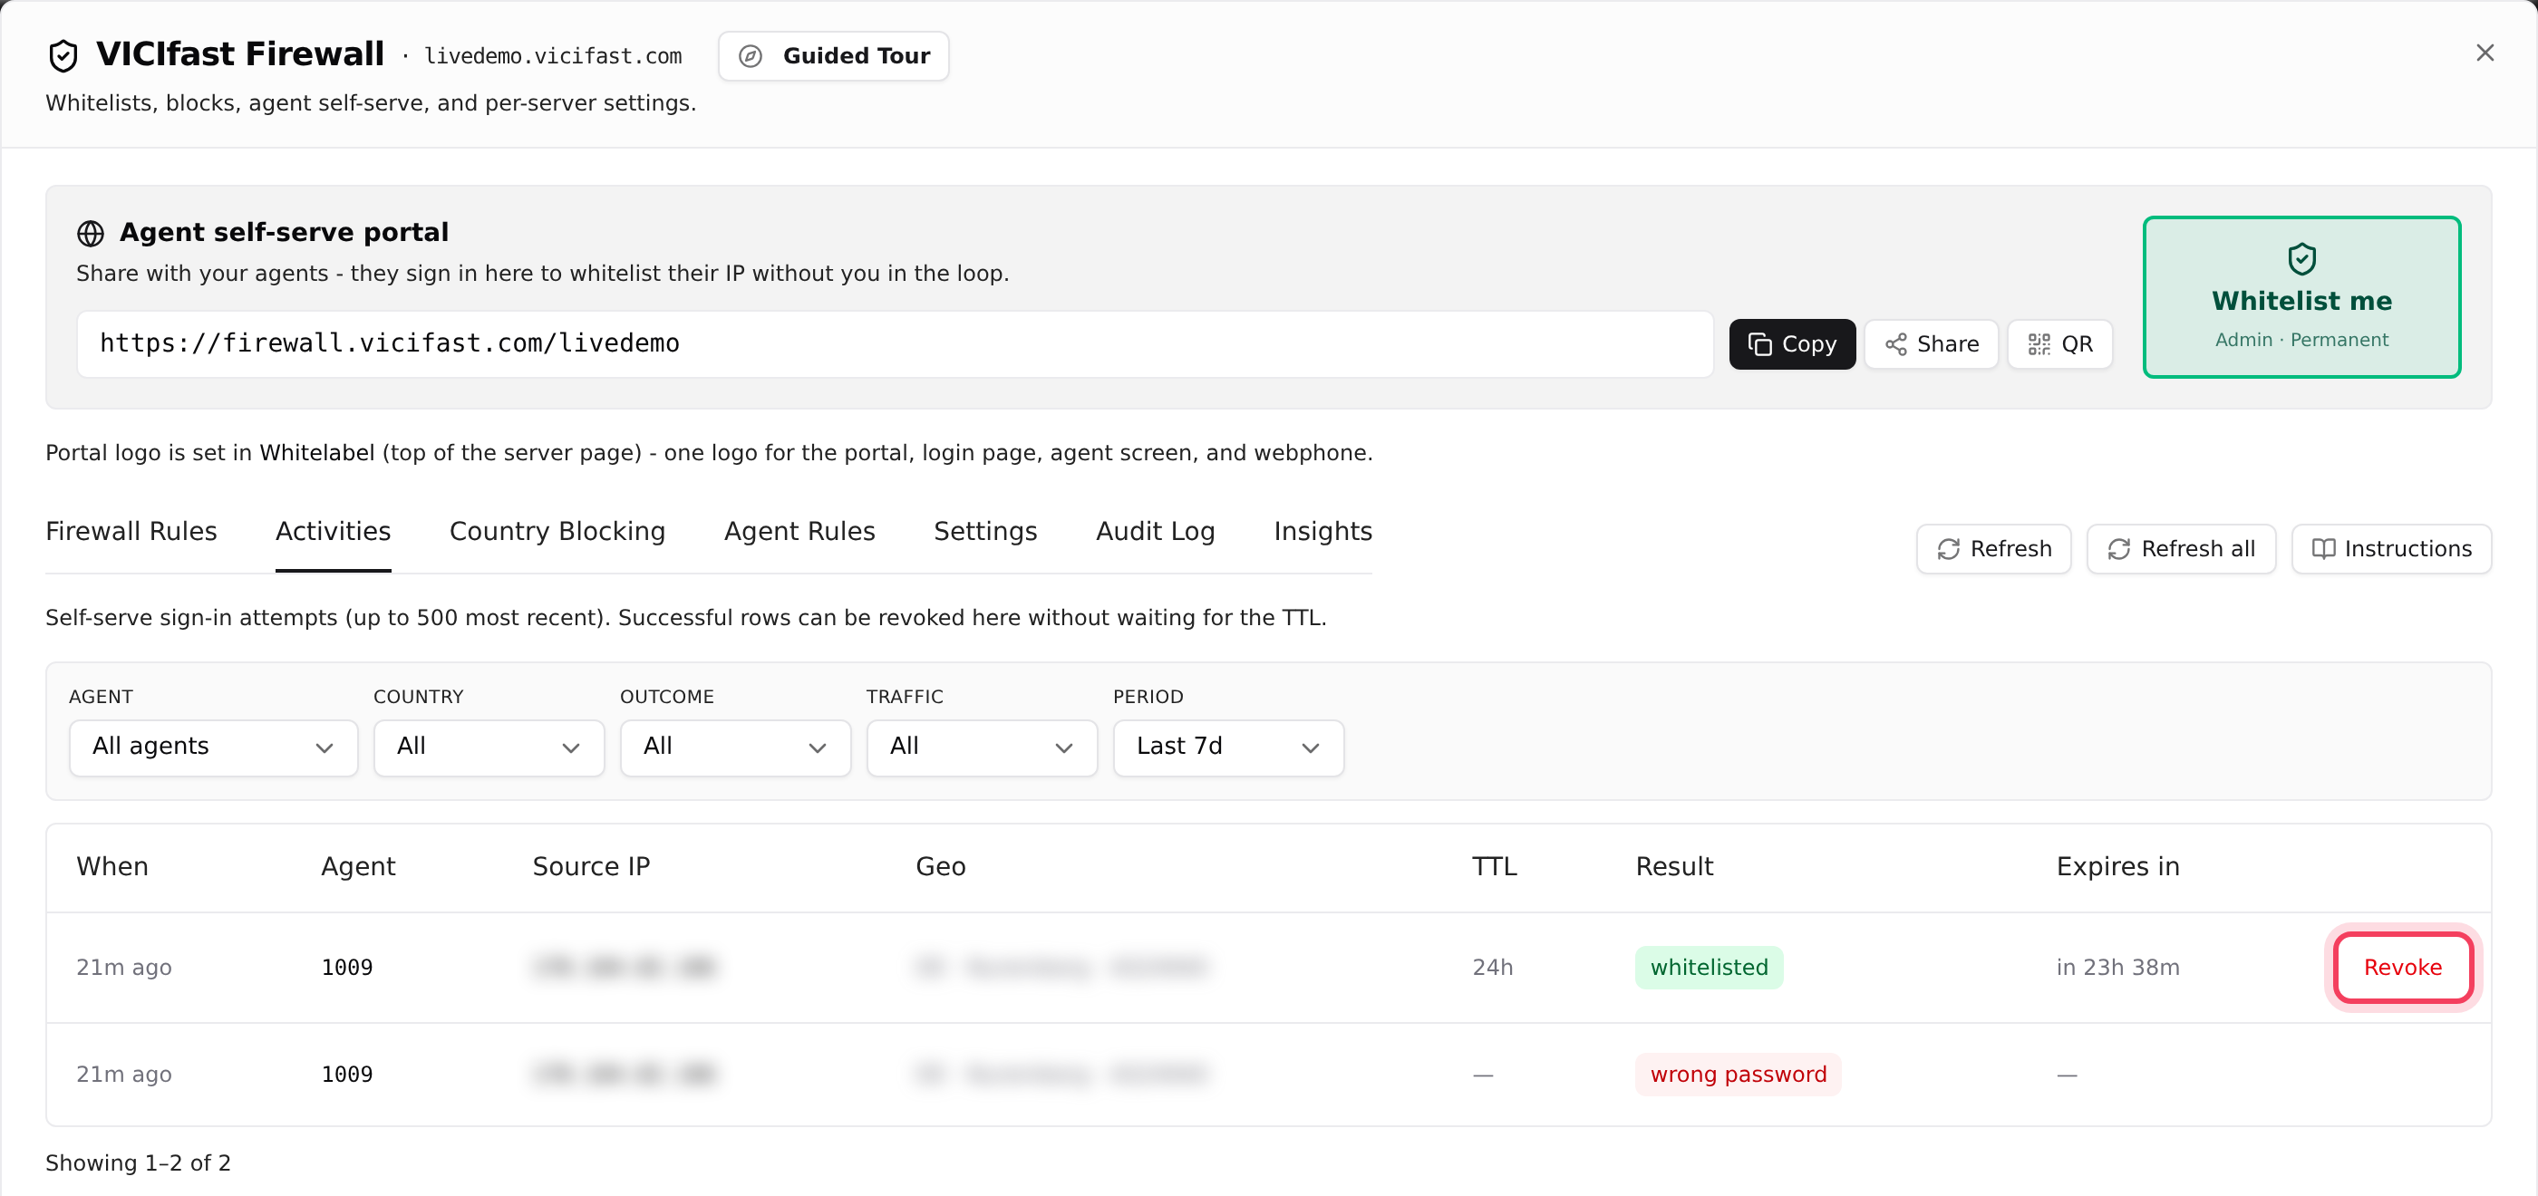Click the shield check icon in Whitelist me
Image resolution: width=2538 pixels, height=1196 pixels.
2301,259
